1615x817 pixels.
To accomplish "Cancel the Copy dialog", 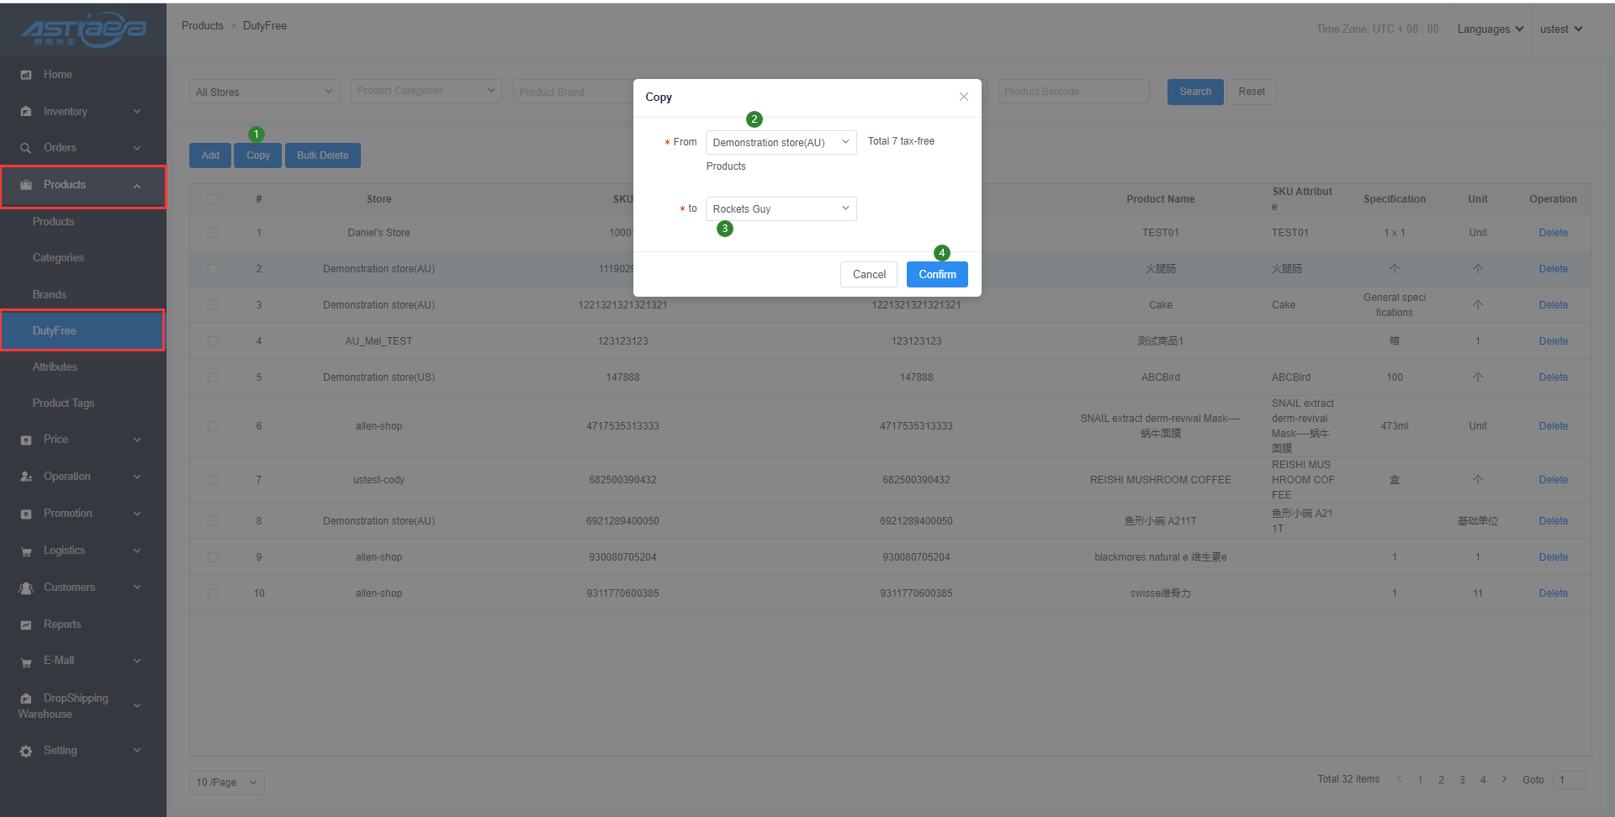I will [x=868, y=274].
